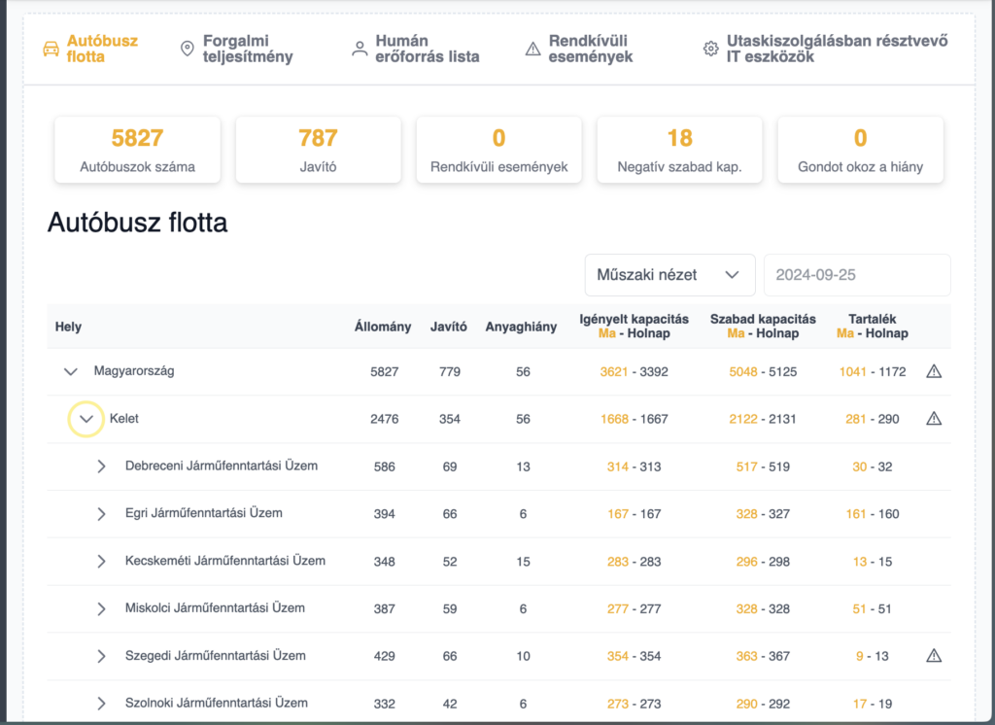The width and height of the screenshot is (995, 725).
Task: Open the Műszaki nézet dropdown
Action: (x=670, y=275)
